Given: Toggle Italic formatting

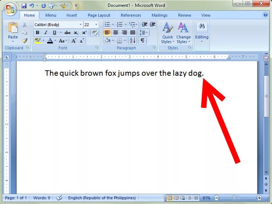Looking at the screenshot, I should (46, 33).
